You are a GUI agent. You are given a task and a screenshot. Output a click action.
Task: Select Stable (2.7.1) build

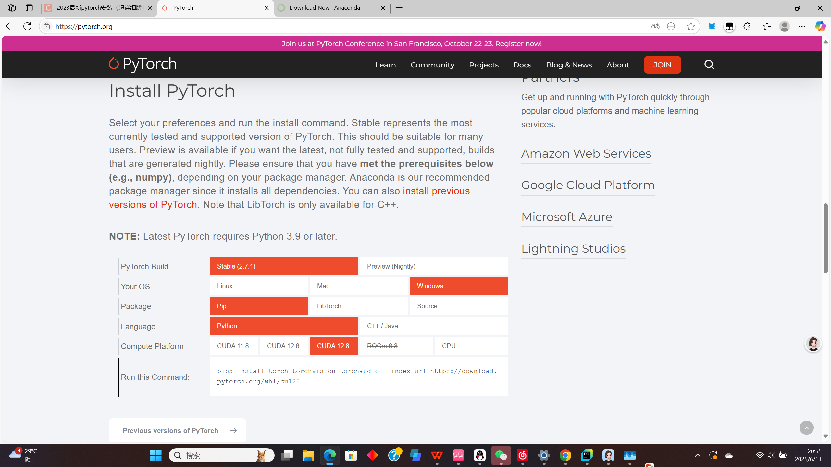pos(284,266)
